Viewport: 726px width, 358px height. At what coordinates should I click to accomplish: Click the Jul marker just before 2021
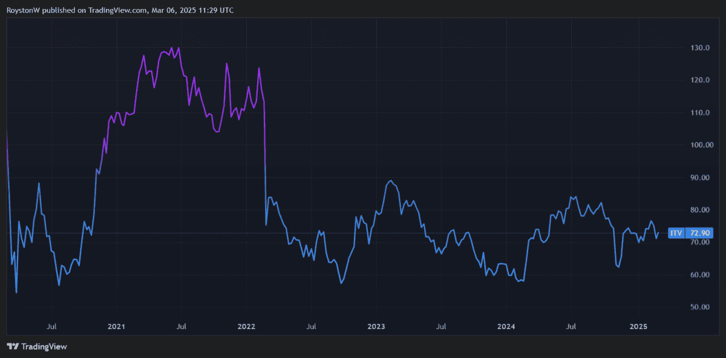coord(52,327)
